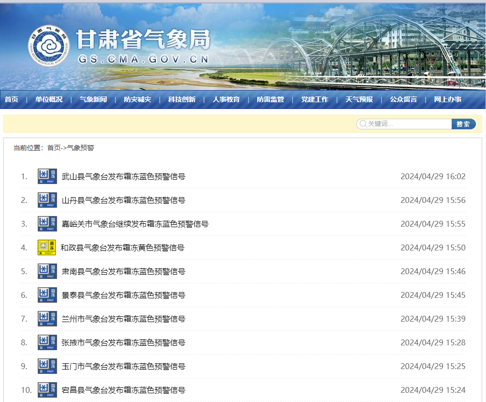
Task: Click the yellow frost icon for 和政县
Action: (46, 247)
